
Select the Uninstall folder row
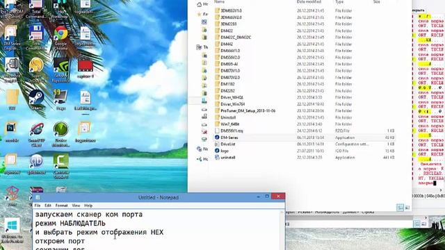tap(305, 117)
